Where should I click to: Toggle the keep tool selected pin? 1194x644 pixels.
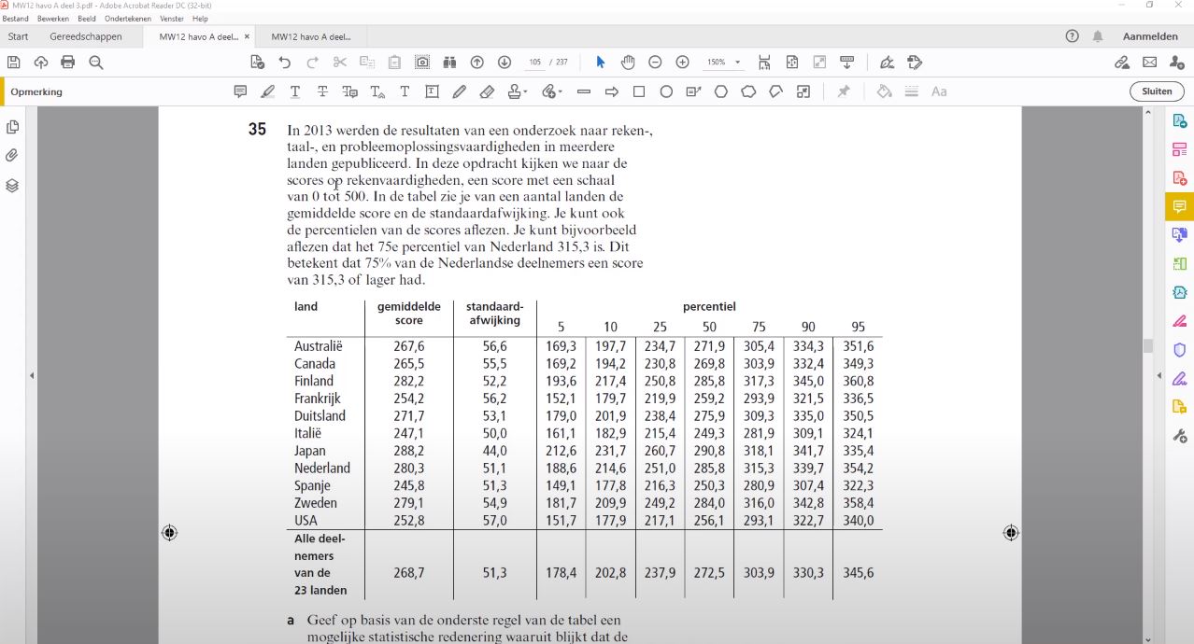pyautogui.click(x=844, y=91)
